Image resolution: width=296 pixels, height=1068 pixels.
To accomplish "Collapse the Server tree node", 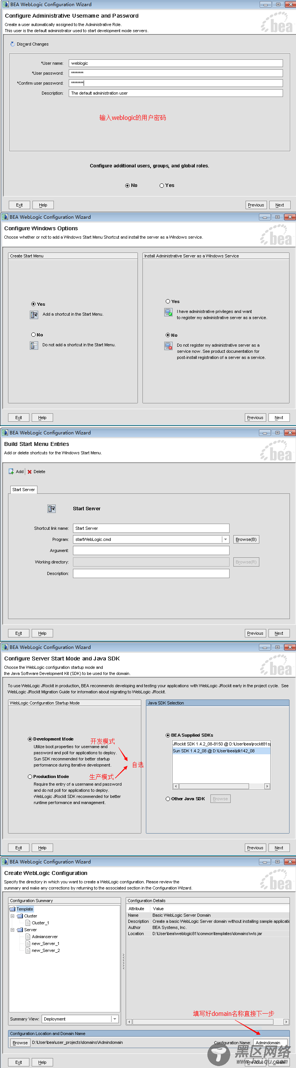I will pyautogui.click(x=12, y=930).
